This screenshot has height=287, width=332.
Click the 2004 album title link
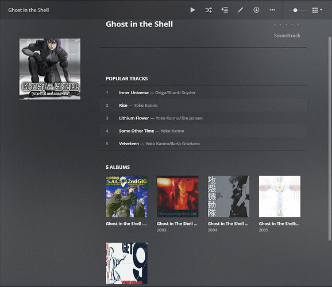(228, 224)
